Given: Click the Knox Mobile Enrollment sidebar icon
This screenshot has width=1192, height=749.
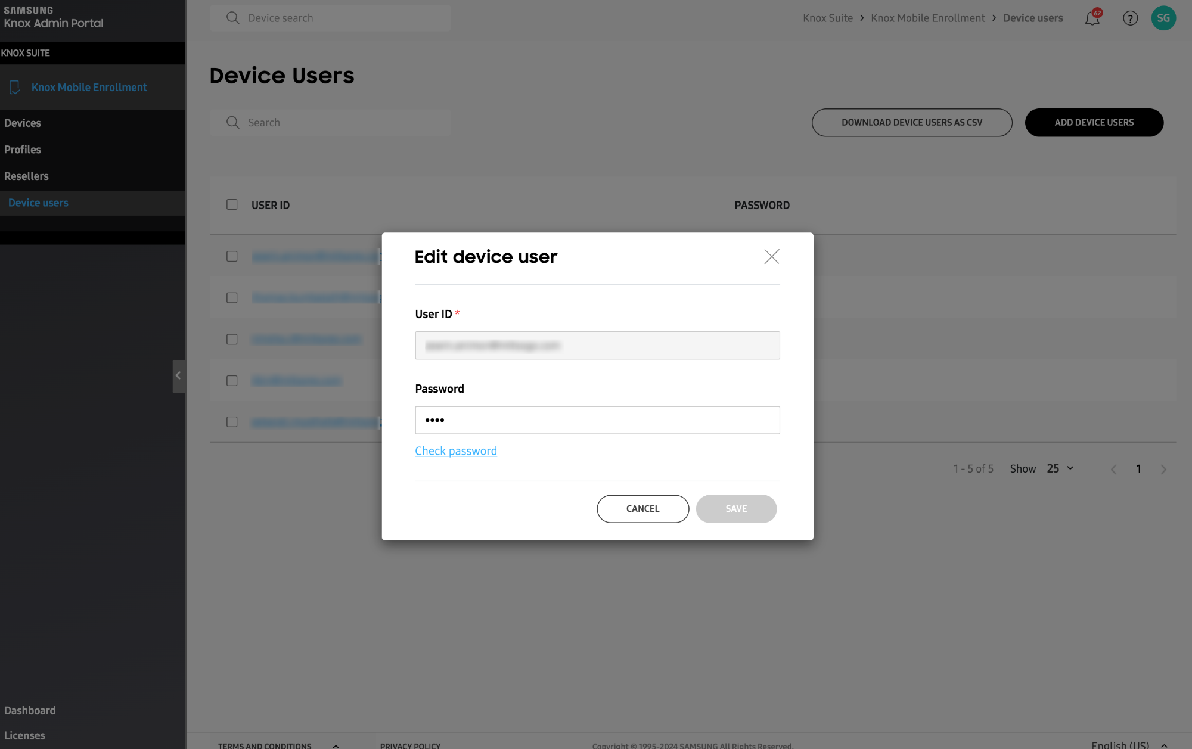Looking at the screenshot, I should 15,88.
